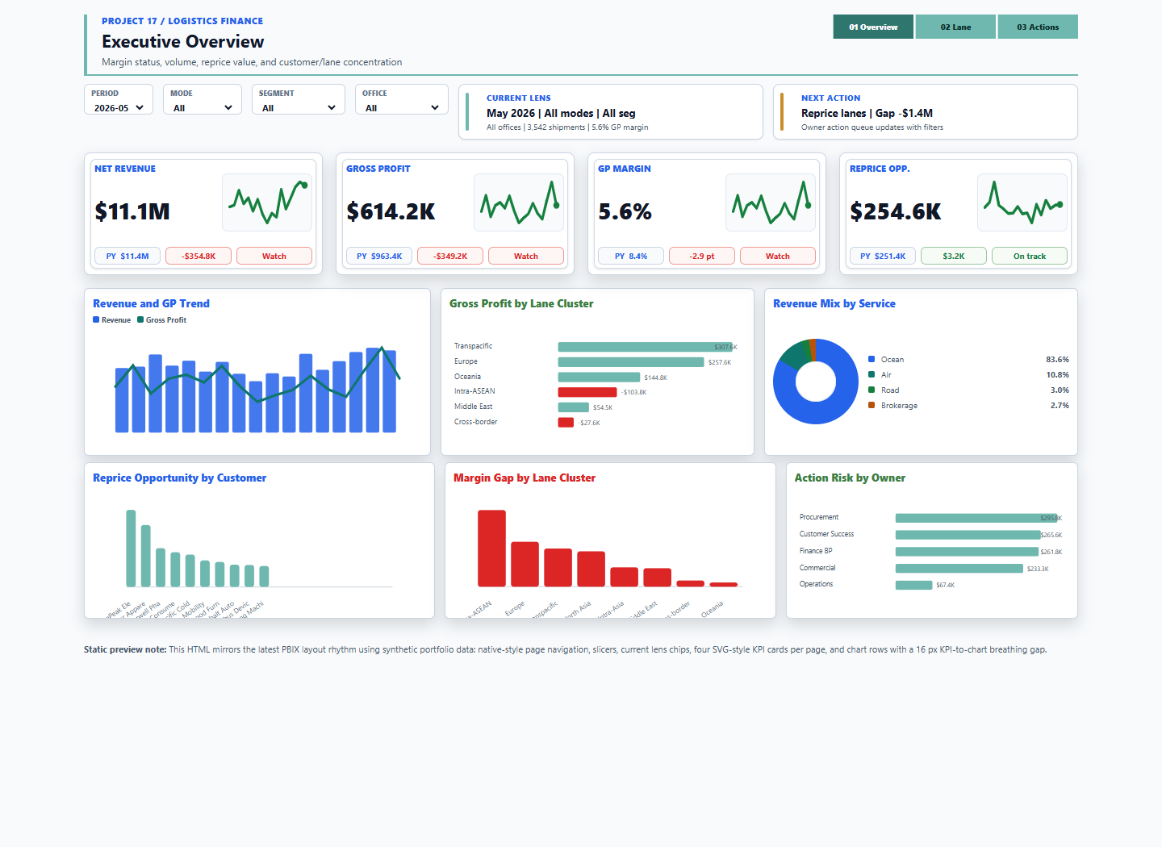1162x847 pixels.
Task: Click the Net Revenue sparkline chart
Action: click(x=267, y=202)
